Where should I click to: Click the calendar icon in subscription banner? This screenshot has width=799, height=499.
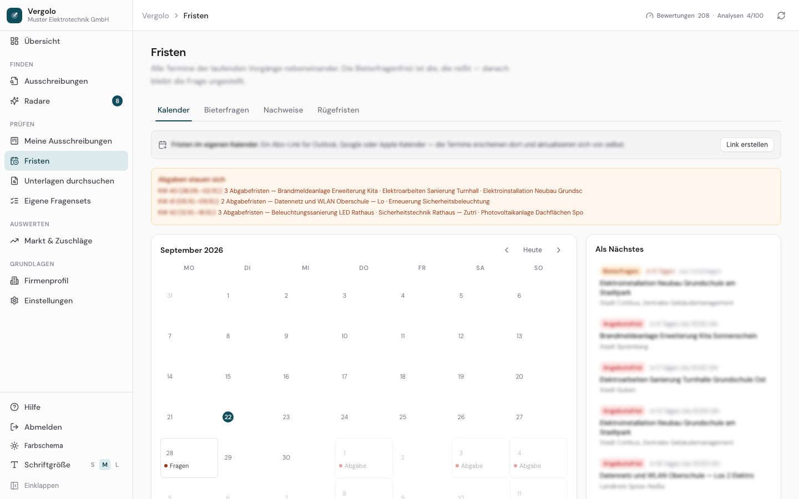click(163, 145)
